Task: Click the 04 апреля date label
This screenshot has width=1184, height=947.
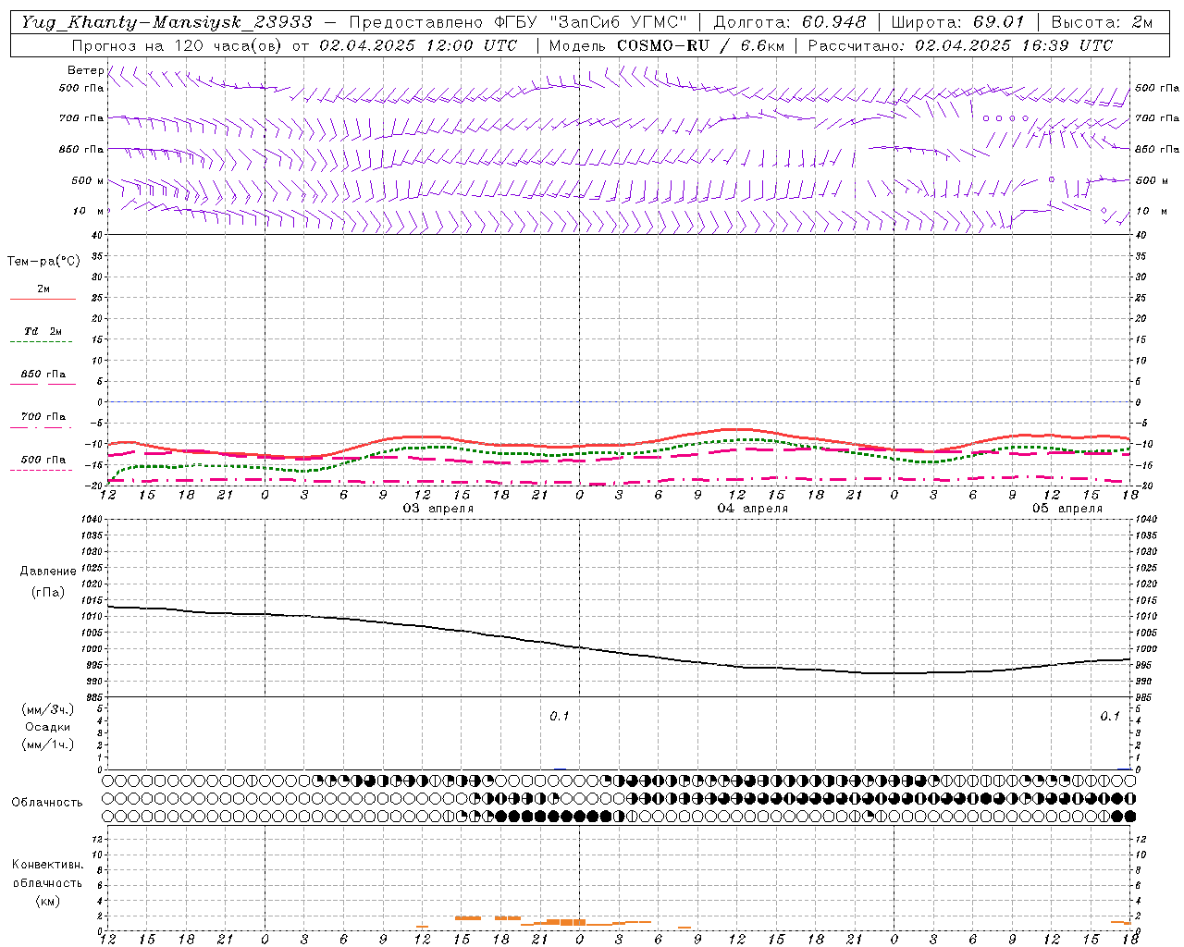Action: tap(753, 508)
